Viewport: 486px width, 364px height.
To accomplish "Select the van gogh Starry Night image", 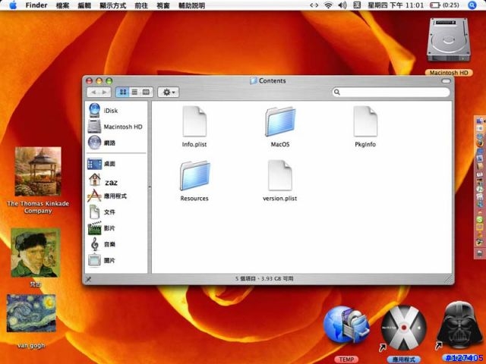I will (31, 313).
